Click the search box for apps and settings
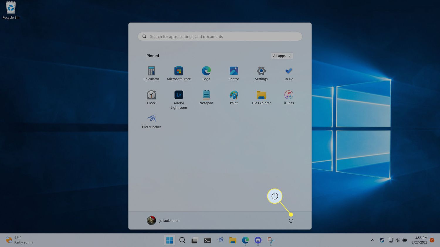Image resolution: width=440 pixels, height=247 pixels. click(x=220, y=37)
